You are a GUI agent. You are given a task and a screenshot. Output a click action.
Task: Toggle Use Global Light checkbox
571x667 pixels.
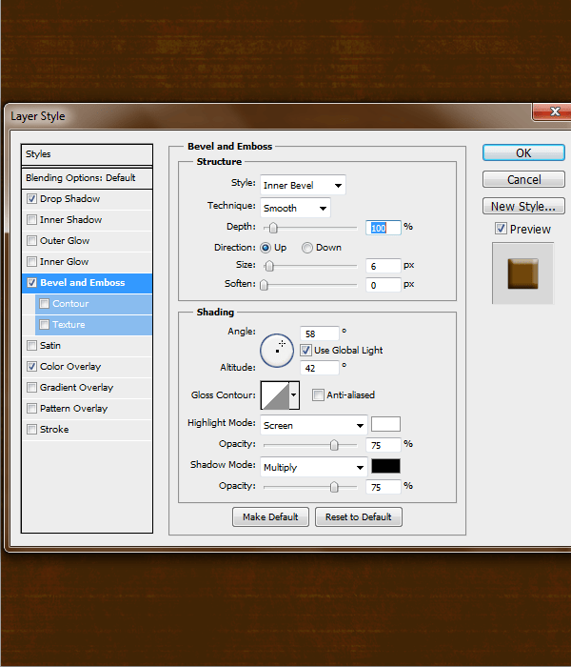[305, 350]
